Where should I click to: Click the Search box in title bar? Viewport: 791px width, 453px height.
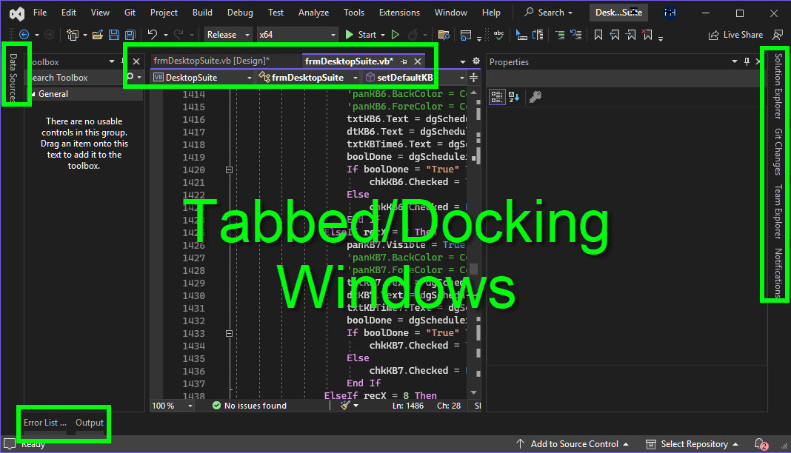[x=548, y=13]
